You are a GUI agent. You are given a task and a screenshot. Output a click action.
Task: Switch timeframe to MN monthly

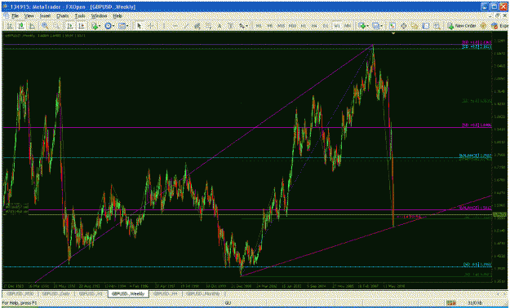click(x=348, y=26)
